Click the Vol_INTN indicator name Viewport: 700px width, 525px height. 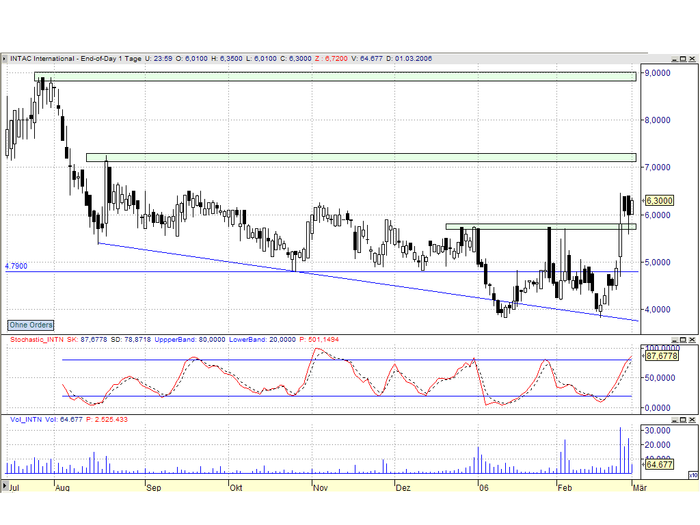[26, 419]
